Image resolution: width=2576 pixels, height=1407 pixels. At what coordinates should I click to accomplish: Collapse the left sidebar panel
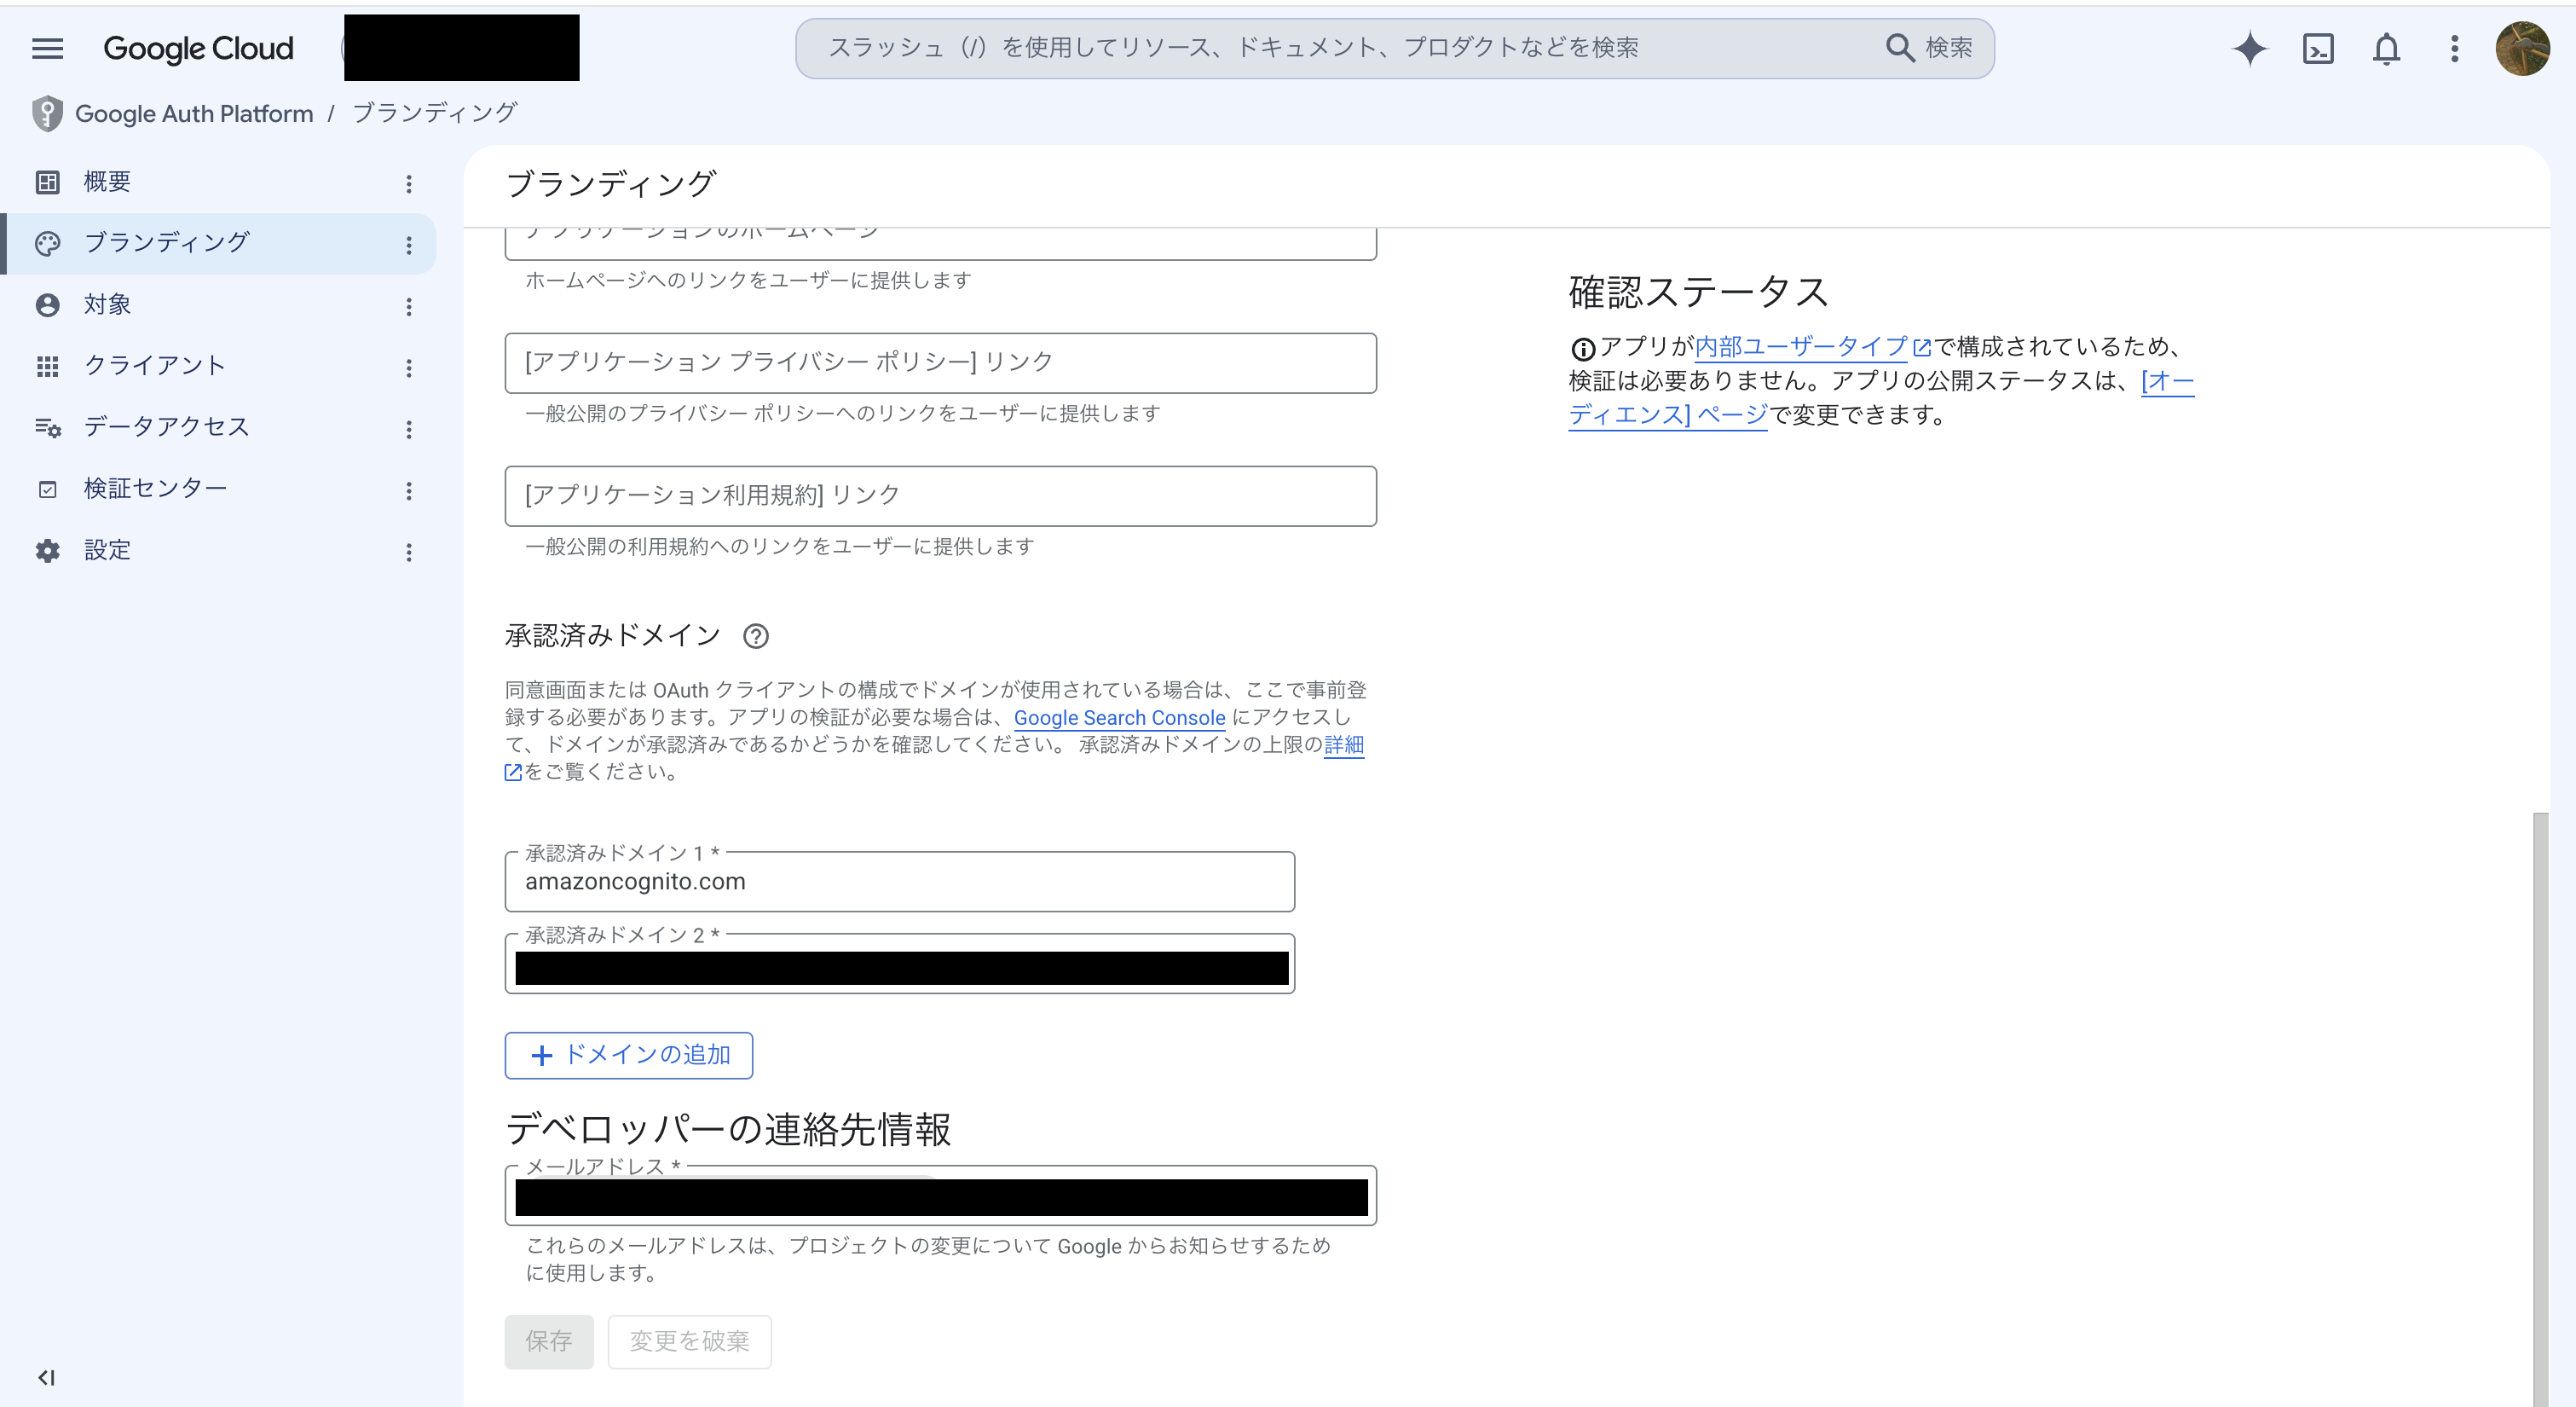(x=46, y=1378)
